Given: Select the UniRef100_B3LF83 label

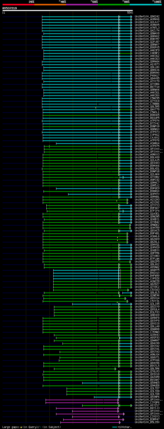Looking at the screenshot, I should [147, 312].
